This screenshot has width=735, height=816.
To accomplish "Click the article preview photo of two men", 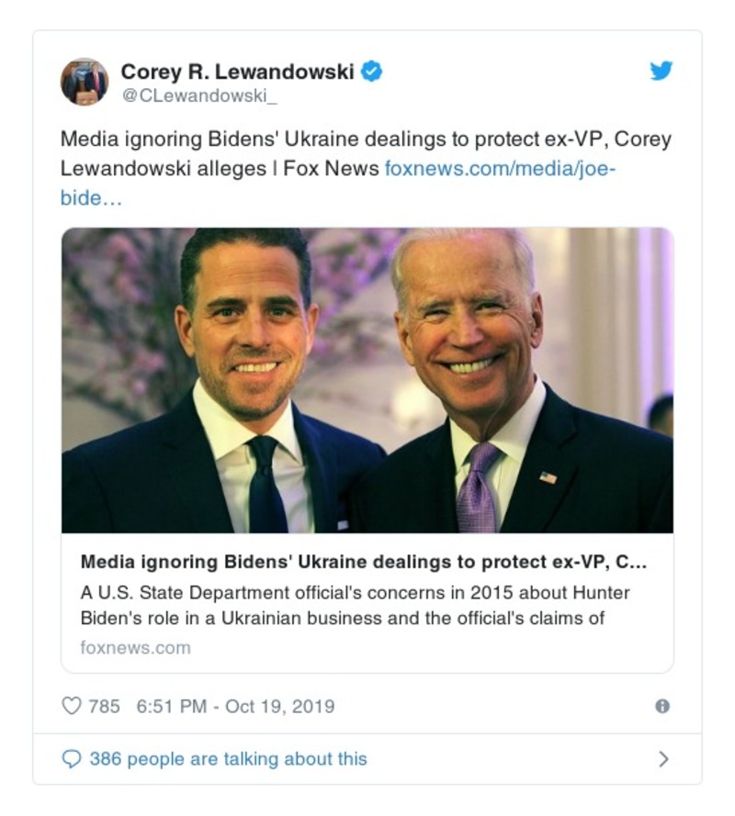I will pos(367,380).
